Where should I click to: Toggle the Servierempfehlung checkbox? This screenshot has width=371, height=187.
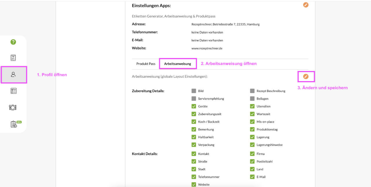tap(194, 99)
